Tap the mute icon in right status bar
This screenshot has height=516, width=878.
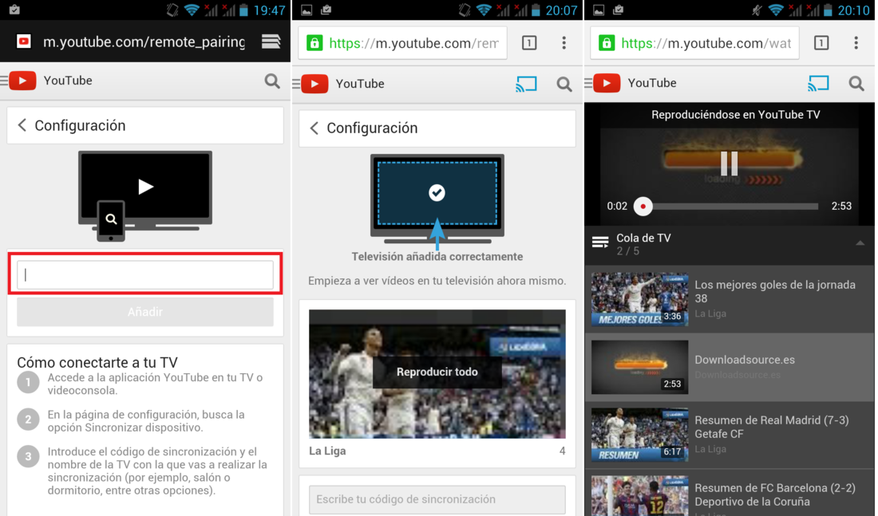[x=757, y=10]
